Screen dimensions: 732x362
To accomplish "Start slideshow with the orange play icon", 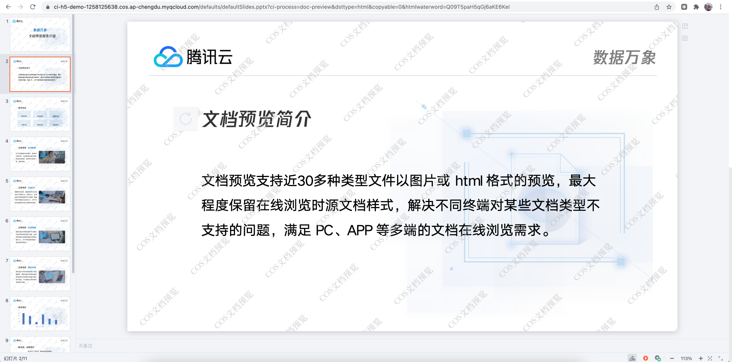I will pyautogui.click(x=645, y=358).
